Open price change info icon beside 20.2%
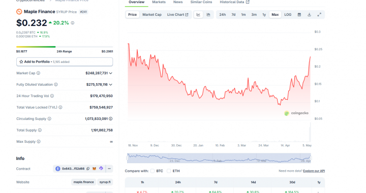Viewport: 366px width, 193px height. click(73, 23)
